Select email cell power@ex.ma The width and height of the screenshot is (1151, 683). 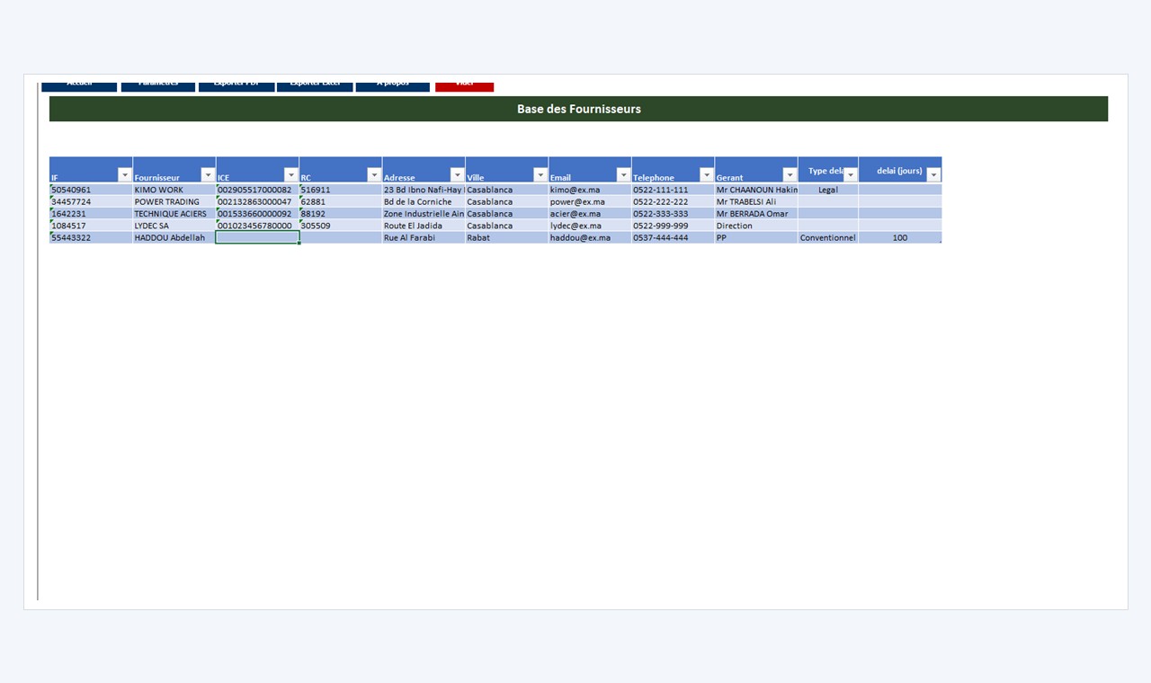590,201
